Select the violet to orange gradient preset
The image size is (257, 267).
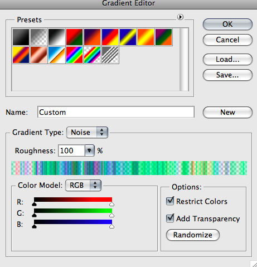click(x=92, y=37)
